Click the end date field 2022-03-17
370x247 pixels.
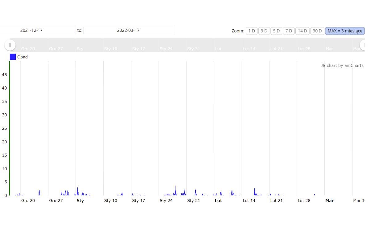pyautogui.click(x=128, y=31)
